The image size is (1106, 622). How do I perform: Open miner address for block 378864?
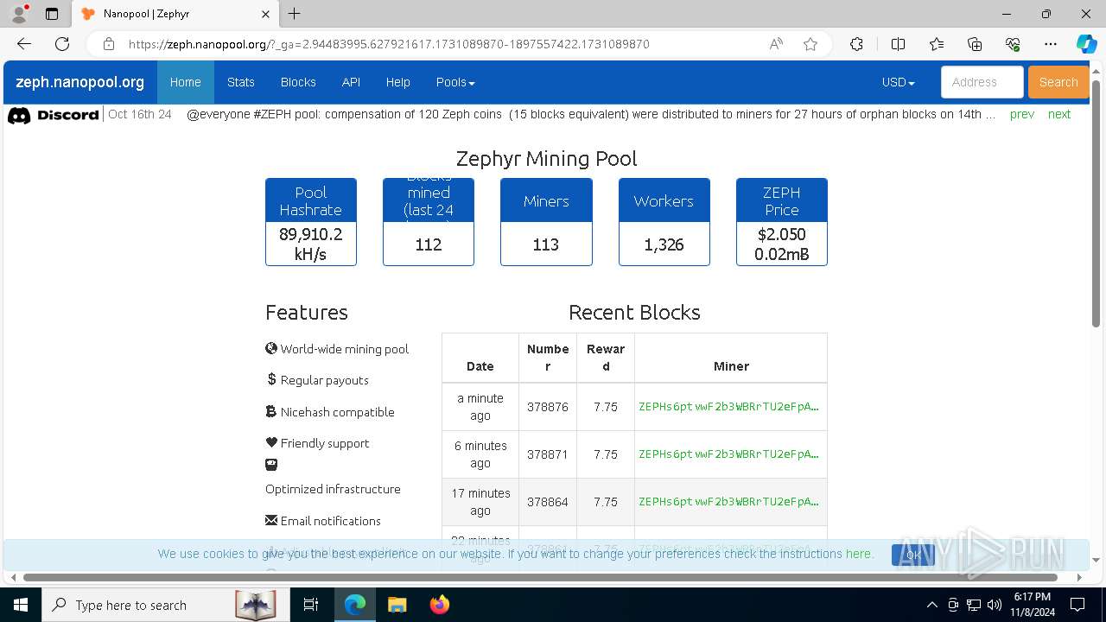click(x=728, y=501)
